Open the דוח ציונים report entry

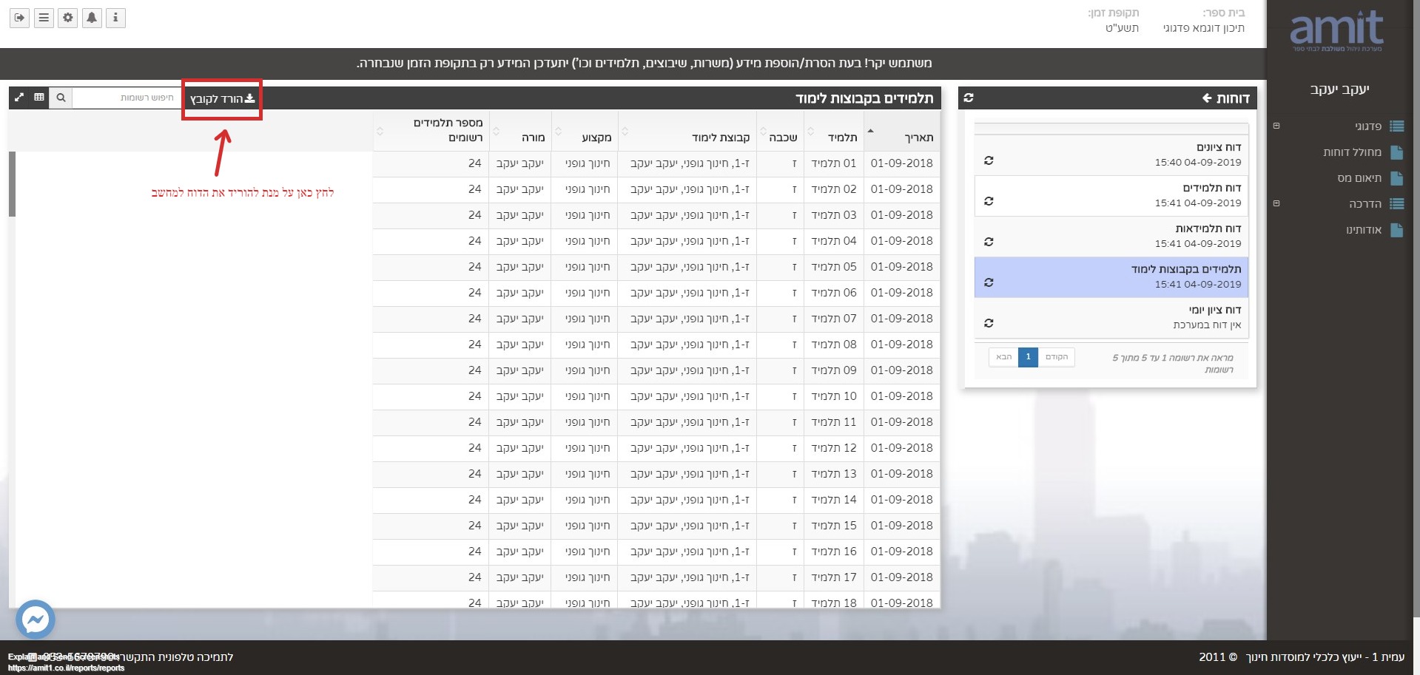(1111, 155)
